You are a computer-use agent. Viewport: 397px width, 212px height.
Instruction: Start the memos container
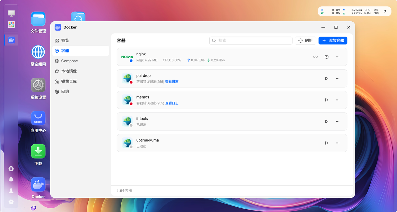tap(327, 100)
